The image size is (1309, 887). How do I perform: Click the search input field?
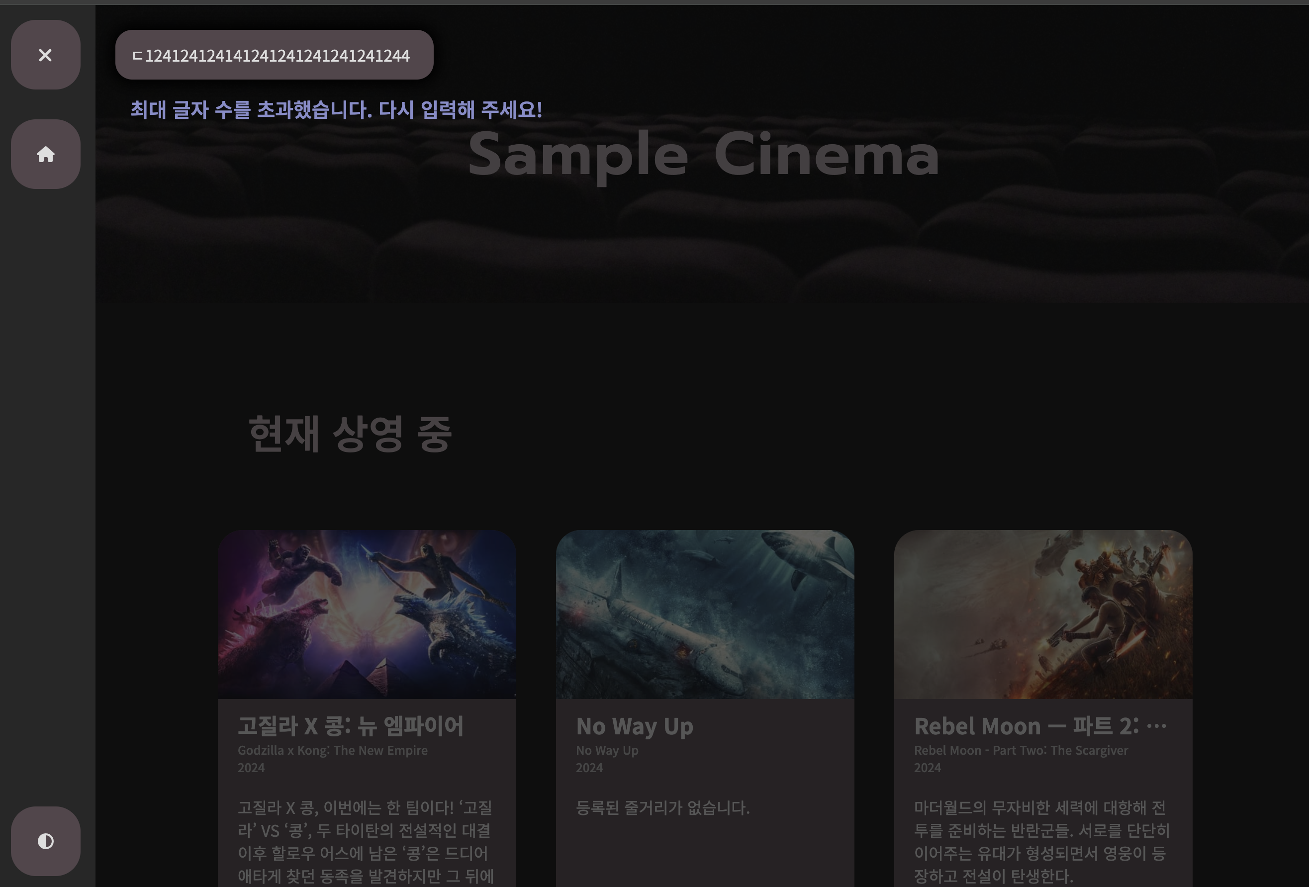click(x=275, y=55)
